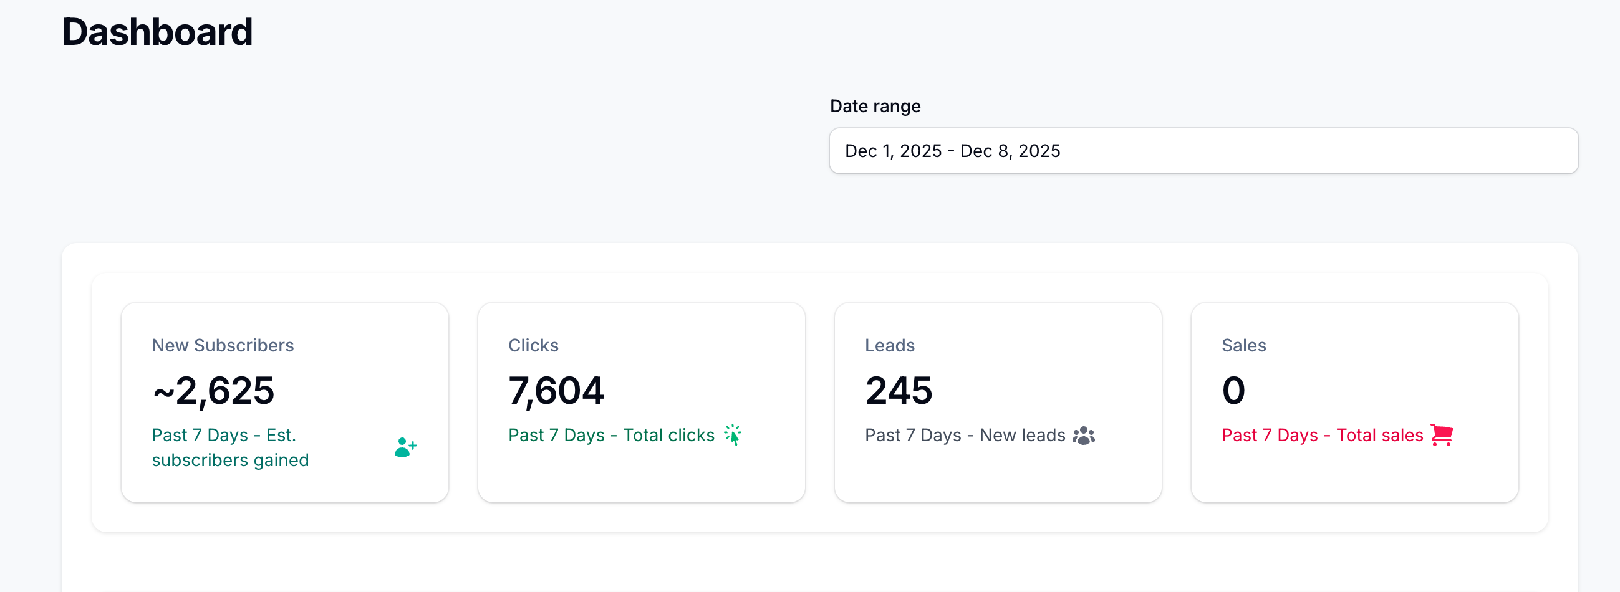The width and height of the screenshot is (1620, 592).
Task: Click the Past 7 Days New leads text
Action: click(x=964, y=434)
